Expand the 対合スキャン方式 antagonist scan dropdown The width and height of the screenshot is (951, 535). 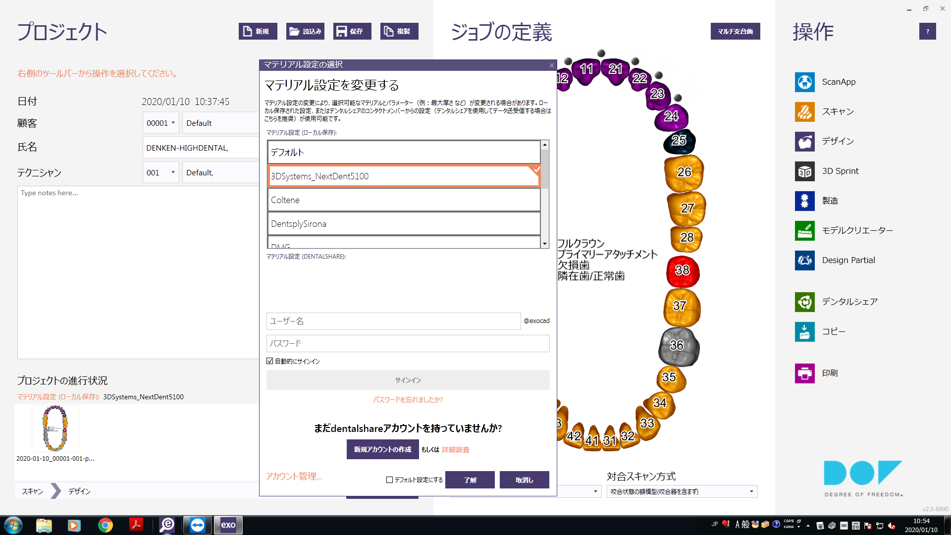click(x=682, y=491)
